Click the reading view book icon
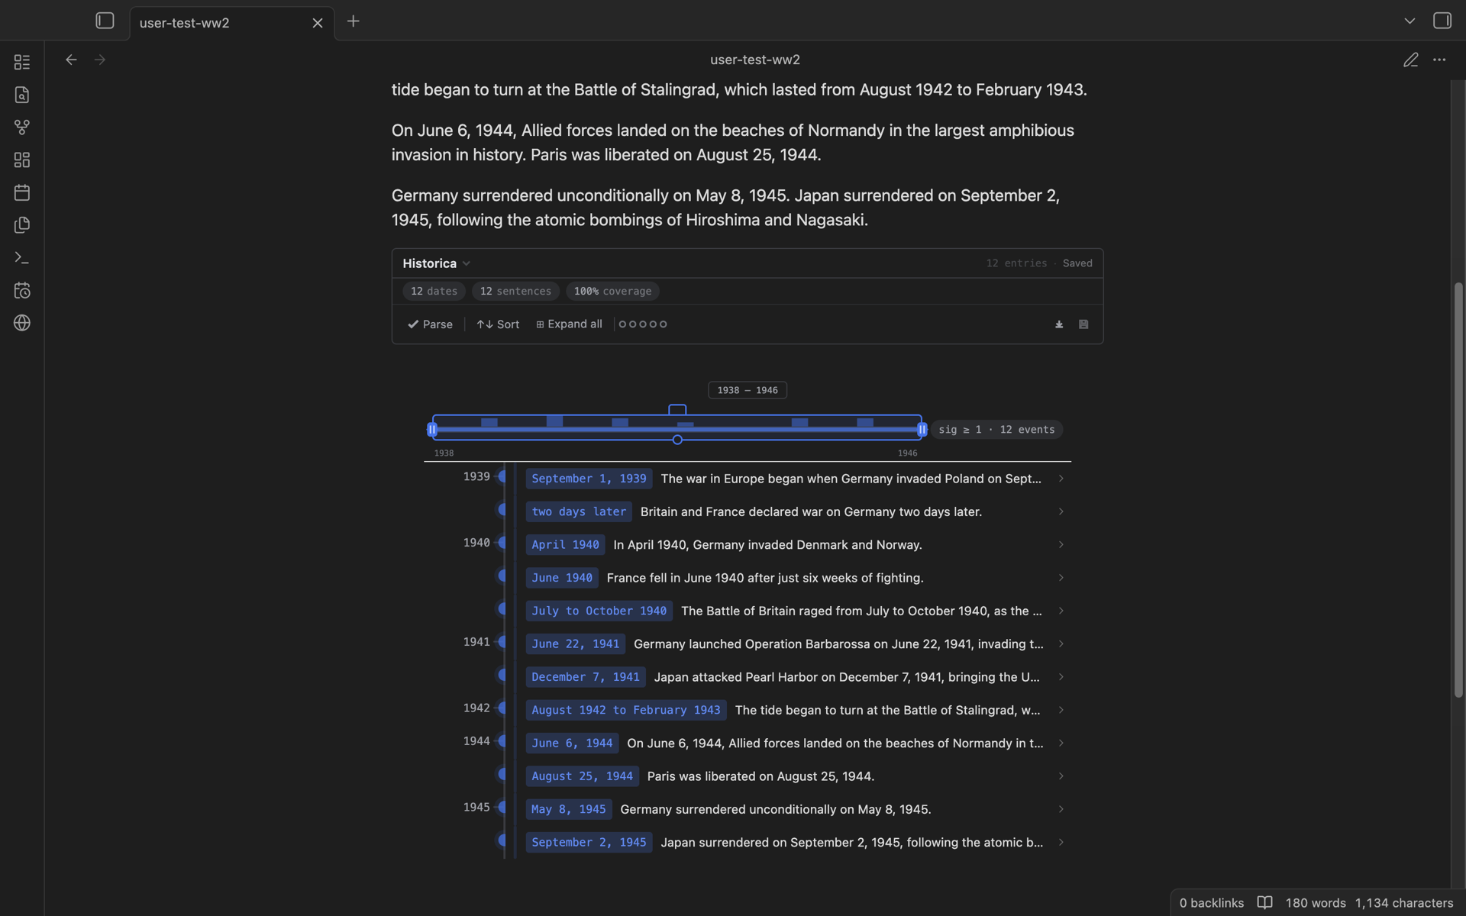1466x916 pixels. tap(1264, 902)
